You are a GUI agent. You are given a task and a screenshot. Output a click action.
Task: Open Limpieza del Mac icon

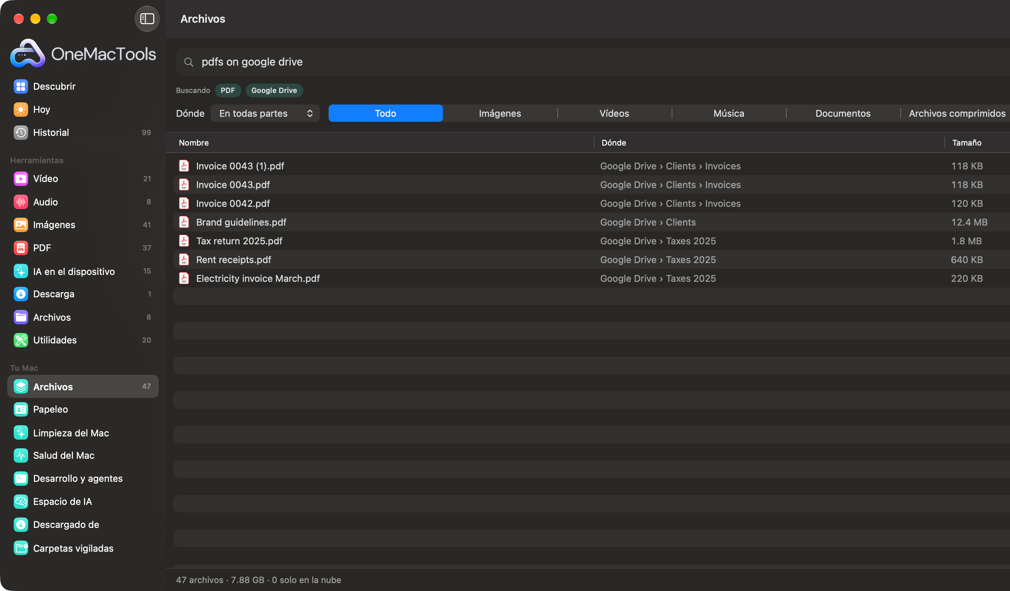click(21, 432)
